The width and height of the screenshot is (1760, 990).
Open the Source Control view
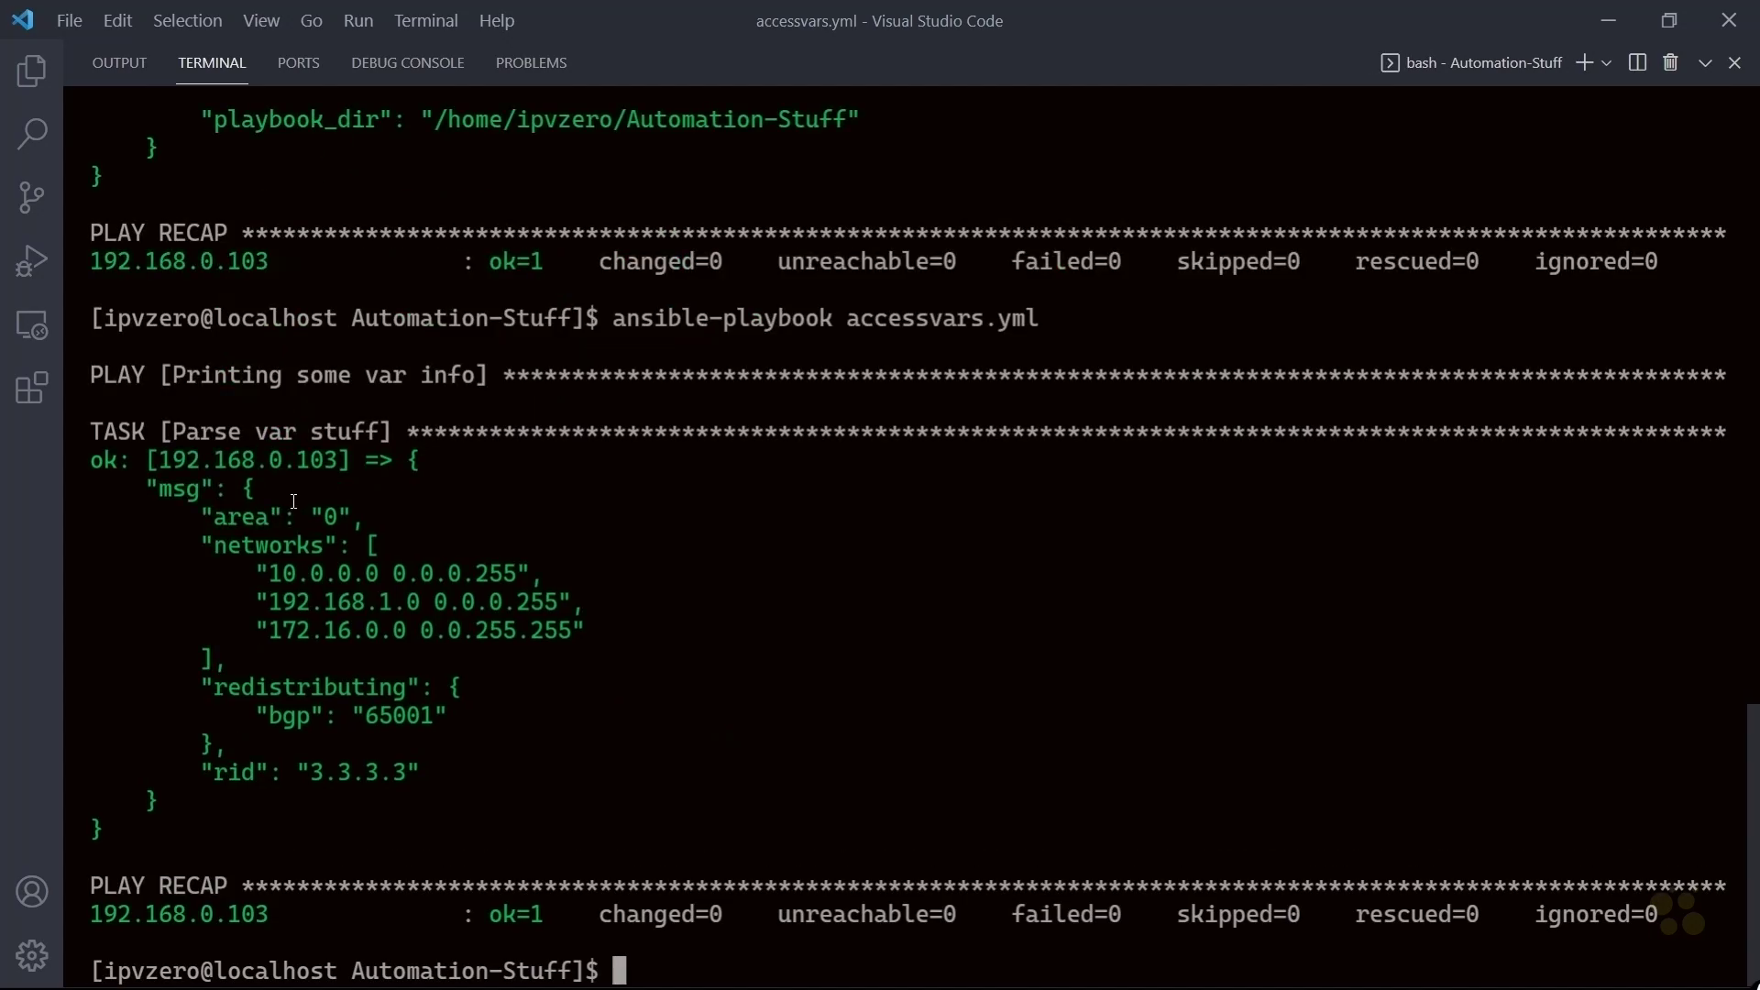click(x=32, y=197)
